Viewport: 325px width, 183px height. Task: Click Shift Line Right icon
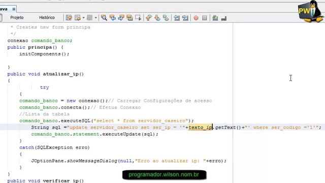[x=185, y=18]
